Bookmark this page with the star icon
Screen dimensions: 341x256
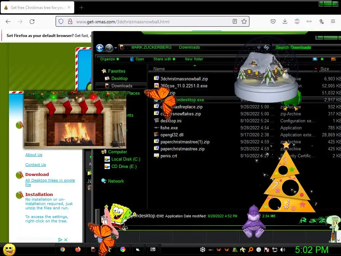(x=244, y=21)
